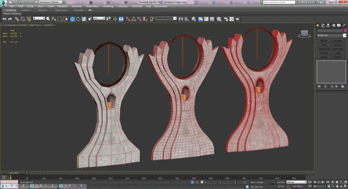Click the ViewCube in viewport
The width and height of the screenshot is (348, 189).
click(x=304, y=34)
